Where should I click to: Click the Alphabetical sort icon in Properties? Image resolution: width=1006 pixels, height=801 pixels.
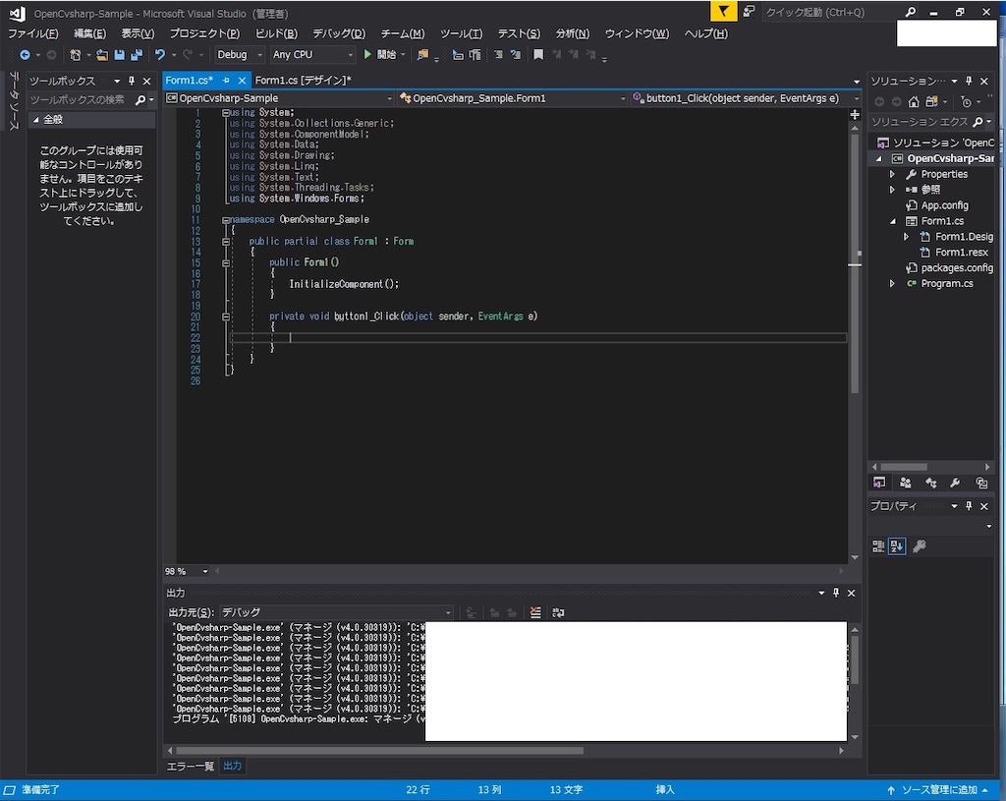(x=897, y=546)
